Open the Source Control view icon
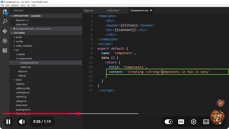Image resolution: width=229 pixels, height=129 pixels. (x=5, y=31)
